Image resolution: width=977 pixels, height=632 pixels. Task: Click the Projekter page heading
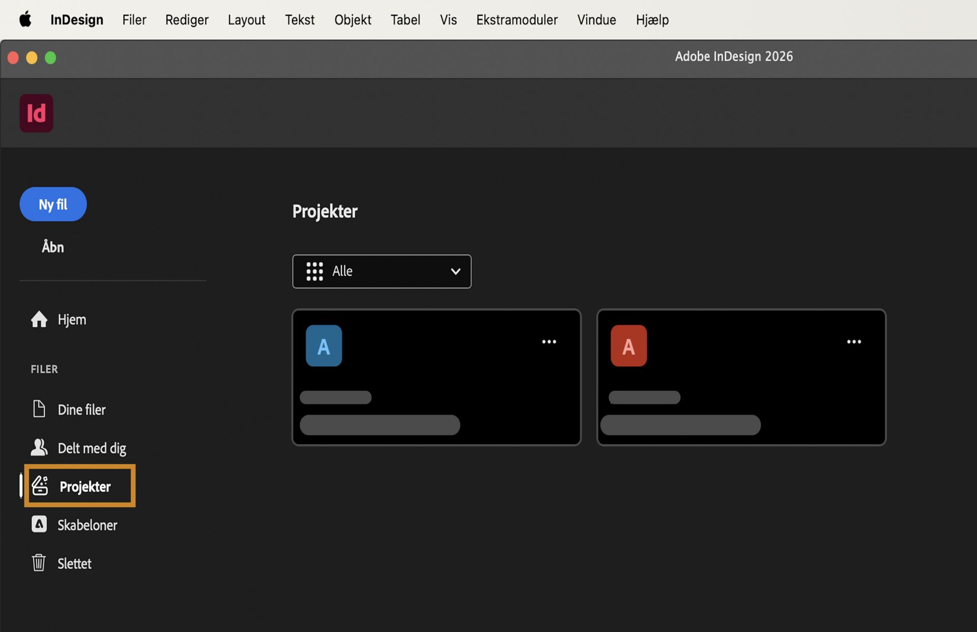[324, 211]
